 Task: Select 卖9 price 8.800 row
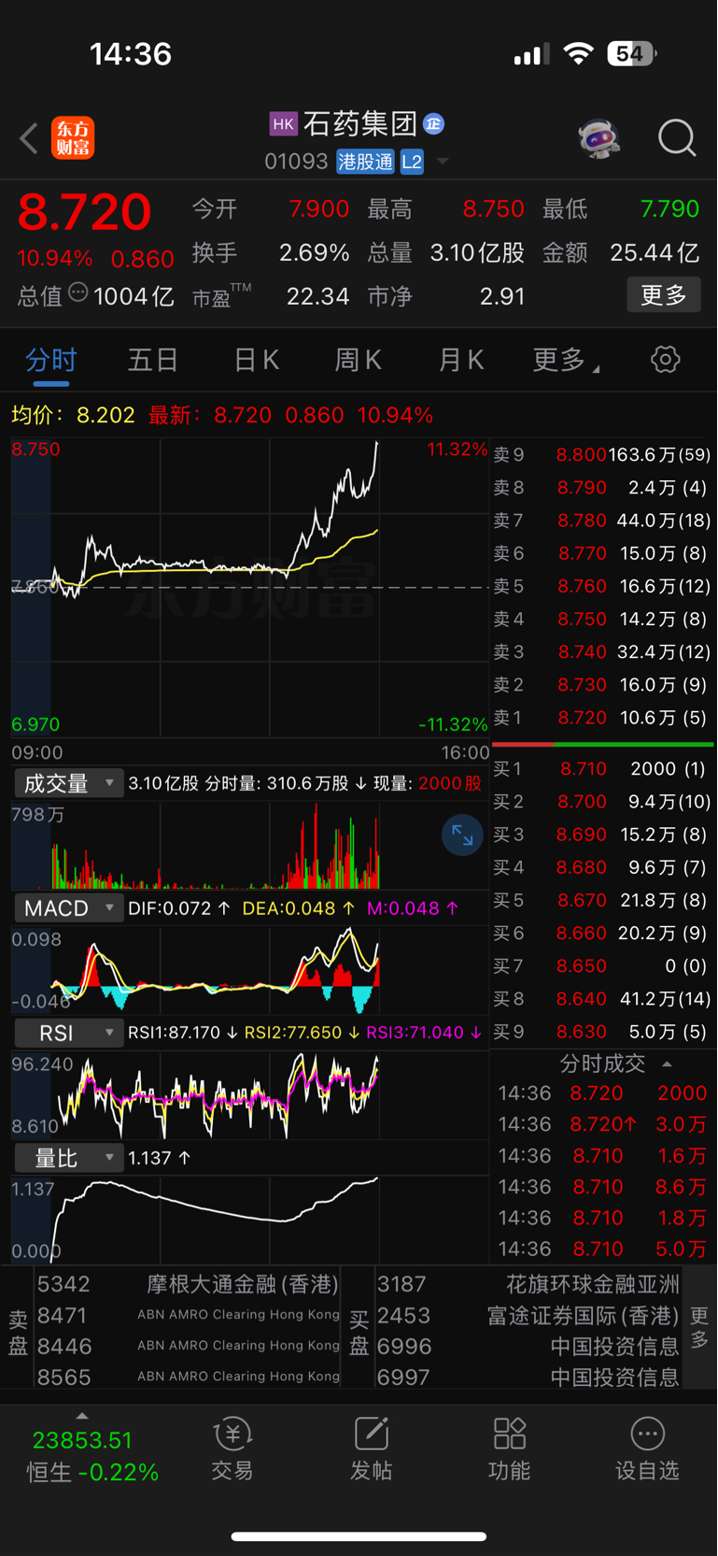(x=602, y=455)
